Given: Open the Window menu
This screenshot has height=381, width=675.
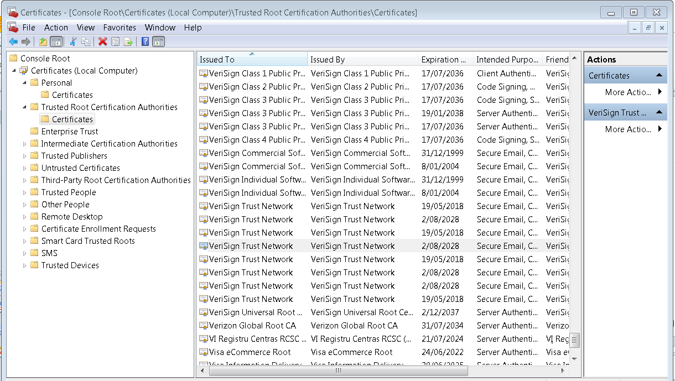Looking at the screenshot, I should click(x=160, y=27).
